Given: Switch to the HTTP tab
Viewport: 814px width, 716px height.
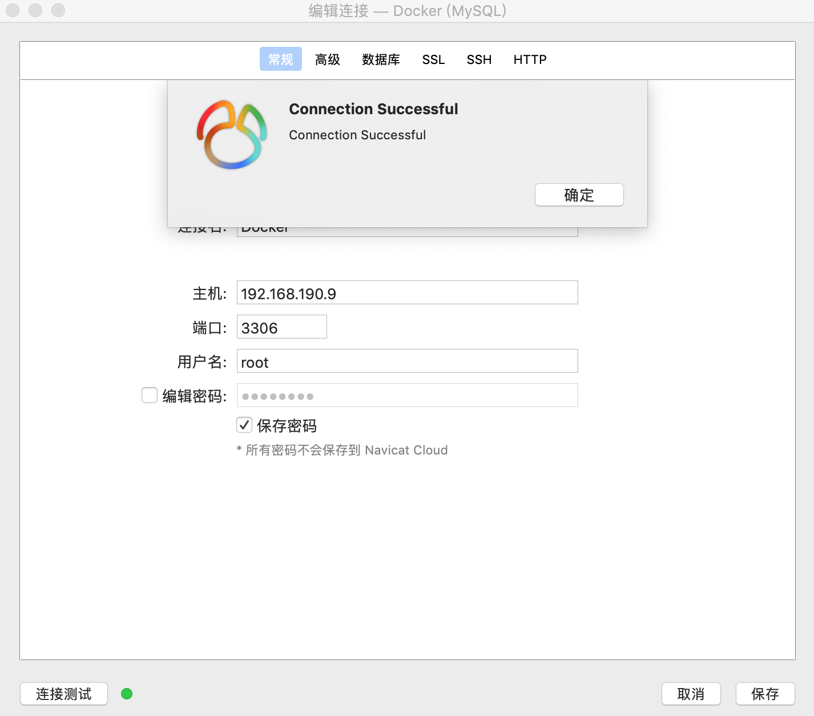Looking at the screenshot, I should [530, 59].
